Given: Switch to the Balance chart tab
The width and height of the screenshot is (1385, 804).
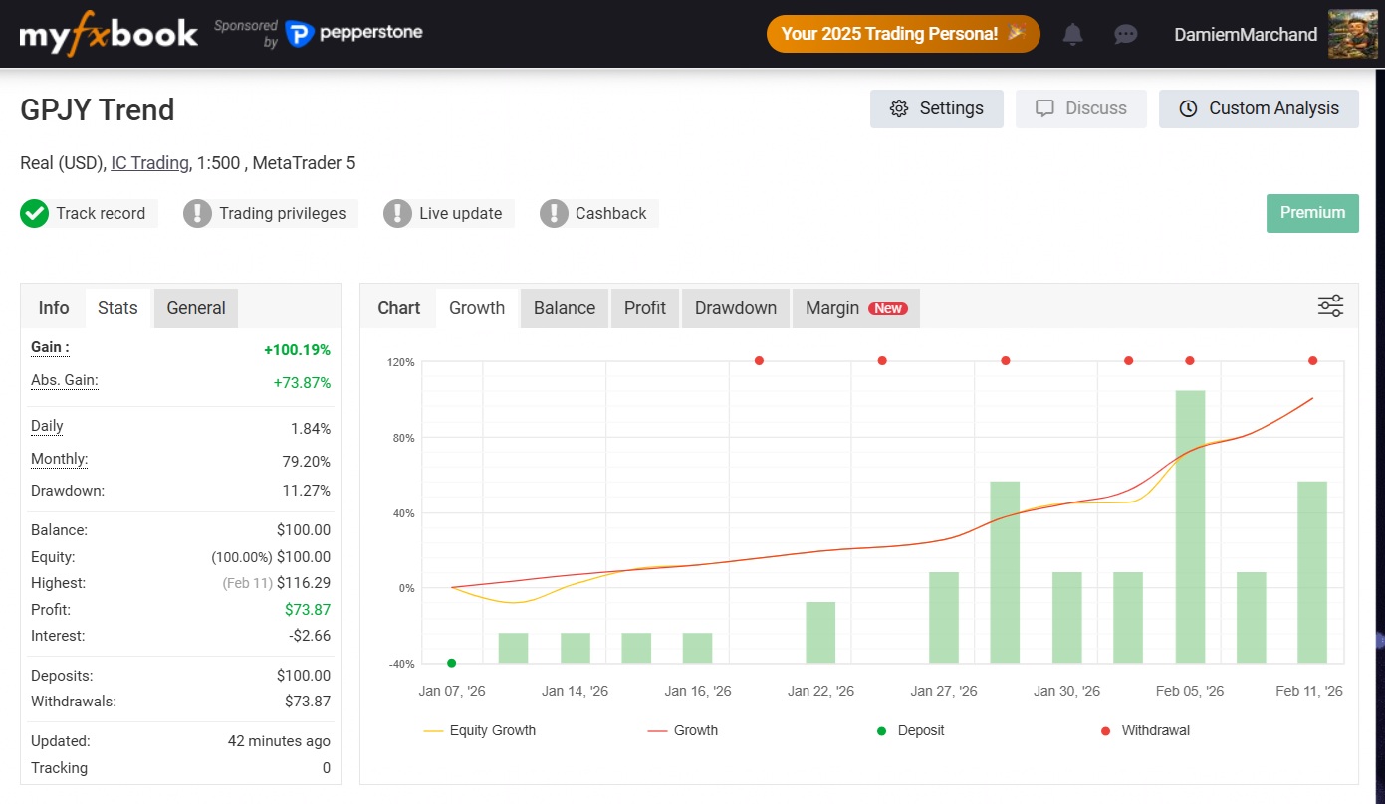Looking at the screenshot, I should point(565,308).
